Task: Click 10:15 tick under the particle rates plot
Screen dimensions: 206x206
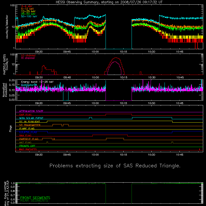Action: point(124,78)
